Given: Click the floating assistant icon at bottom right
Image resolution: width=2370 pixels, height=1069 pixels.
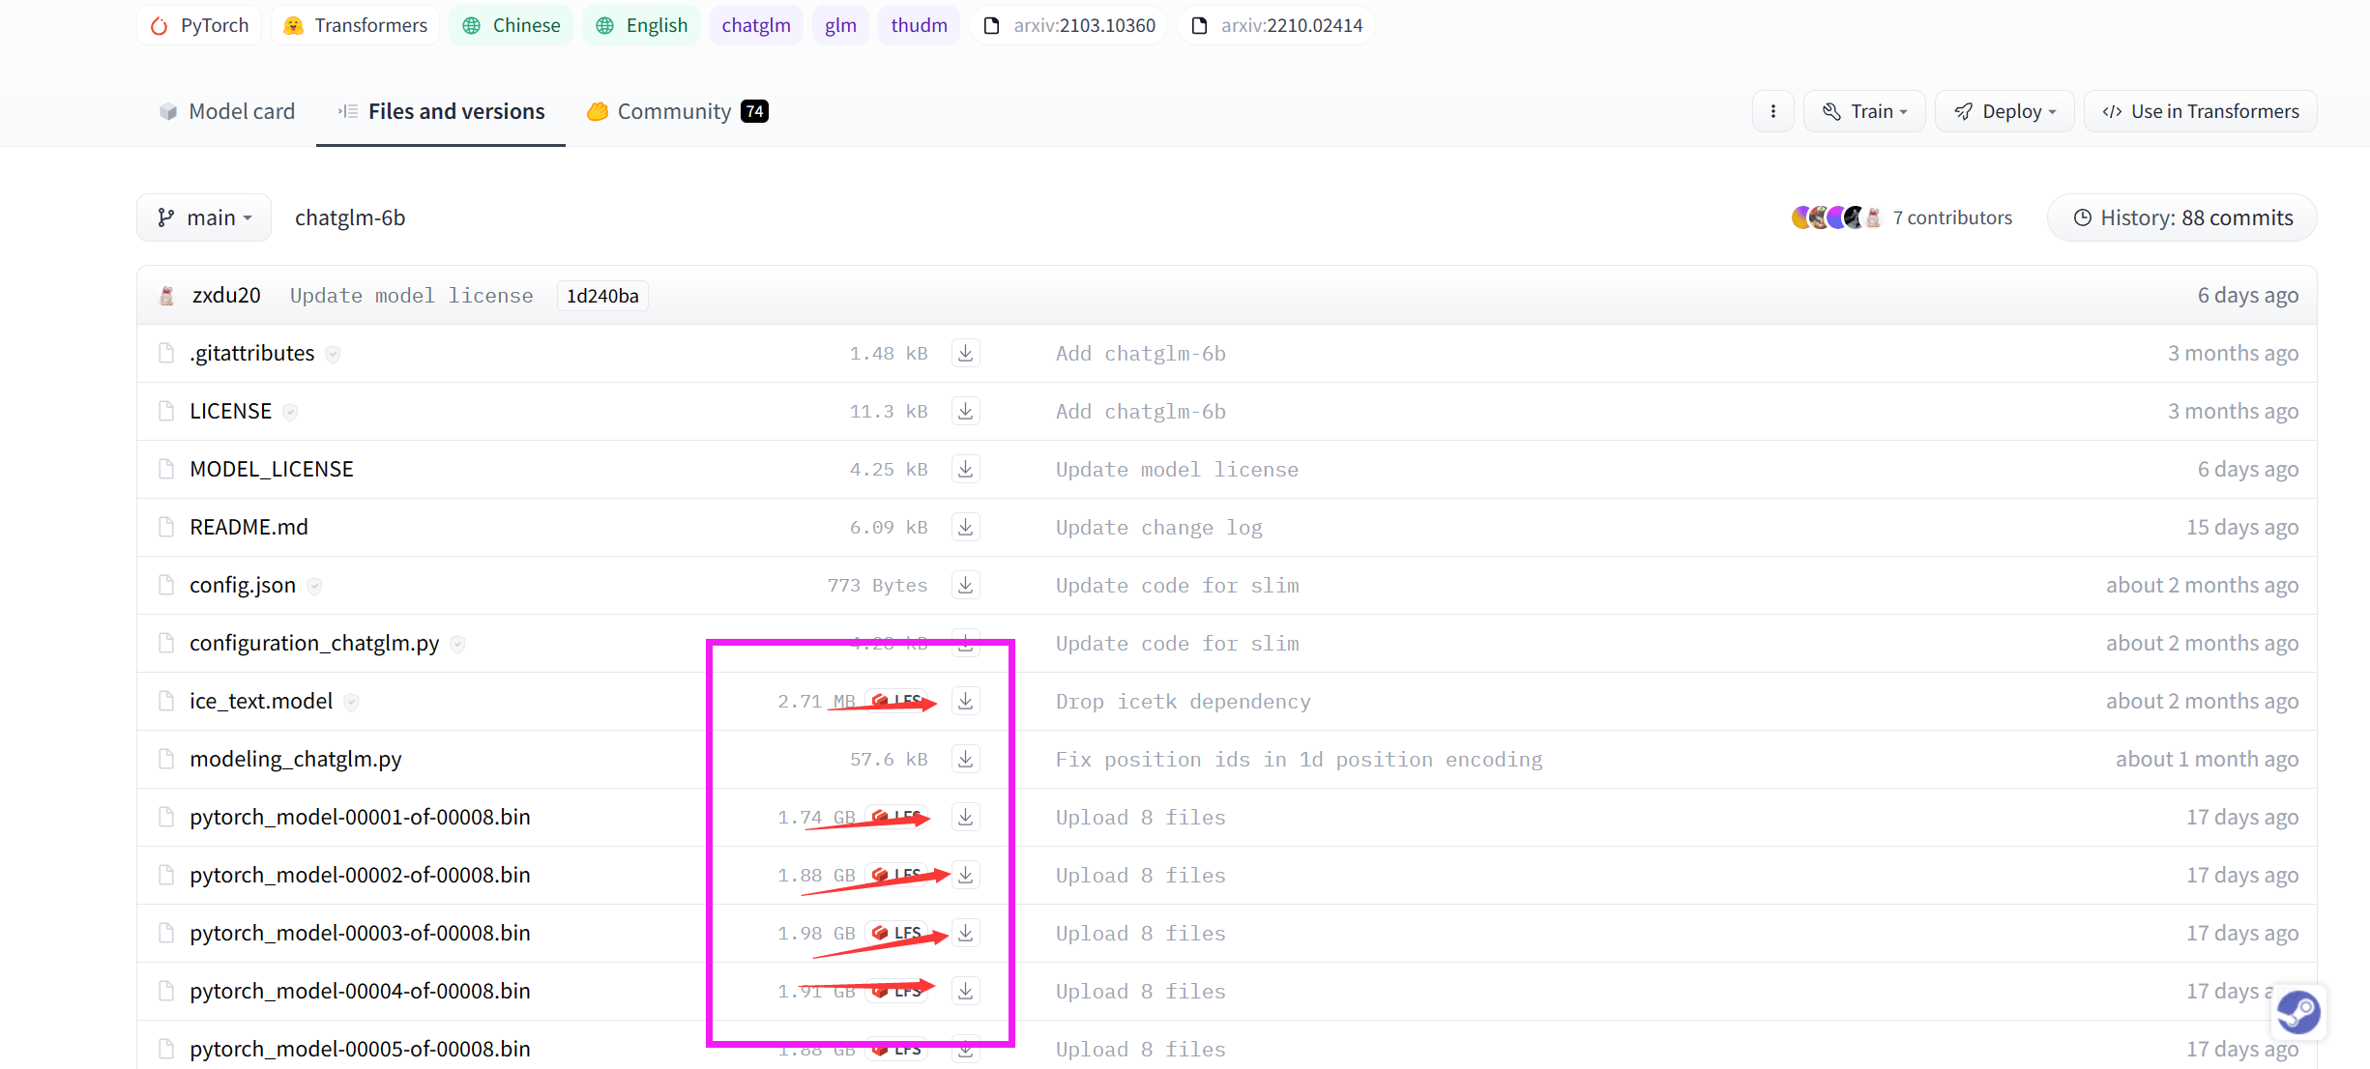Looking at the screenshot, I should 2297,1012.
